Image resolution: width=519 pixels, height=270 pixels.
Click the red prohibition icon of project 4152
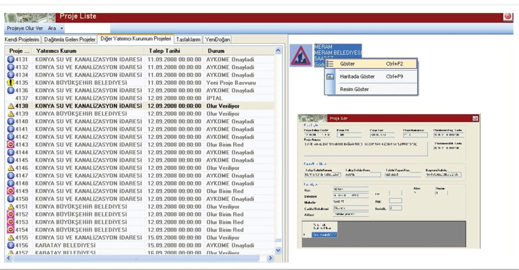click(11, 214)
